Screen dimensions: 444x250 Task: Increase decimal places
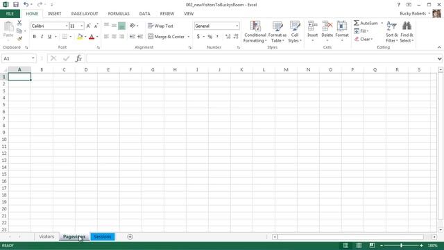click(228, 37)
